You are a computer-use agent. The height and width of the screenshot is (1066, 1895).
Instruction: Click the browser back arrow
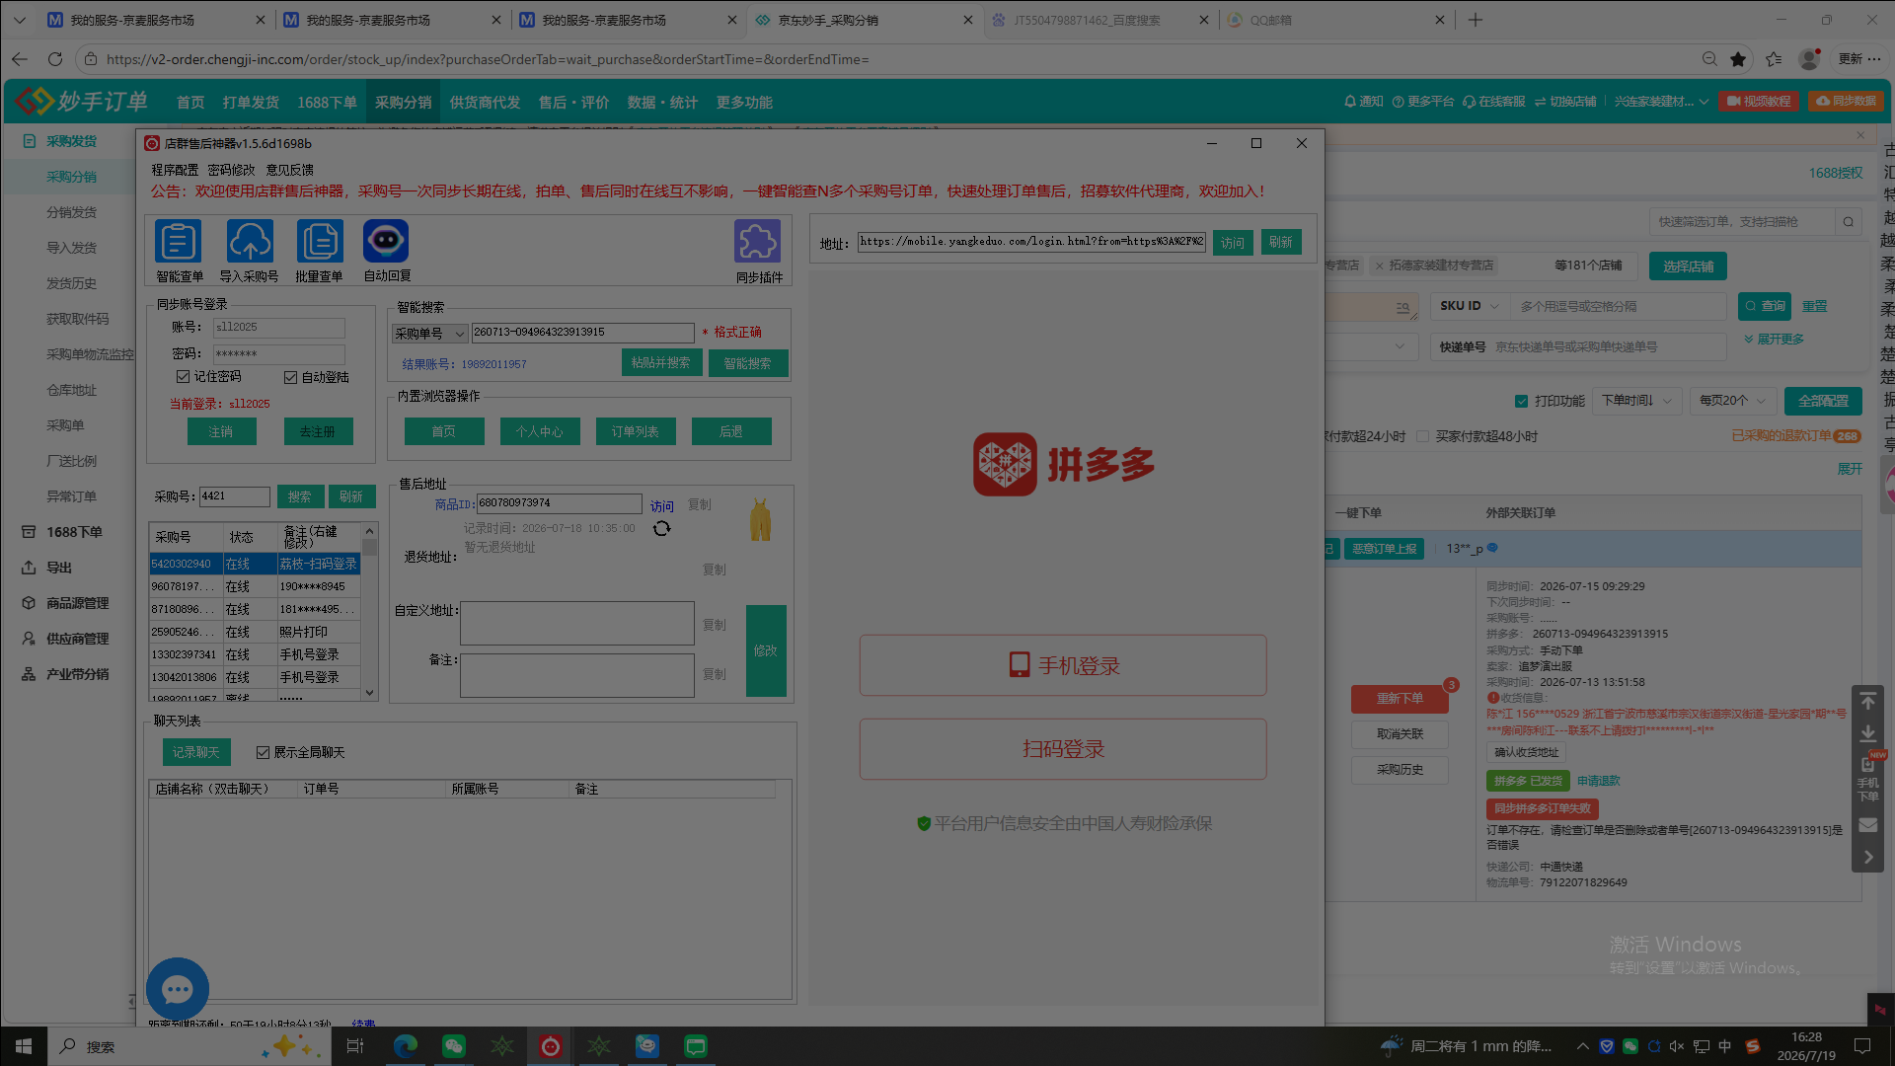20,59
